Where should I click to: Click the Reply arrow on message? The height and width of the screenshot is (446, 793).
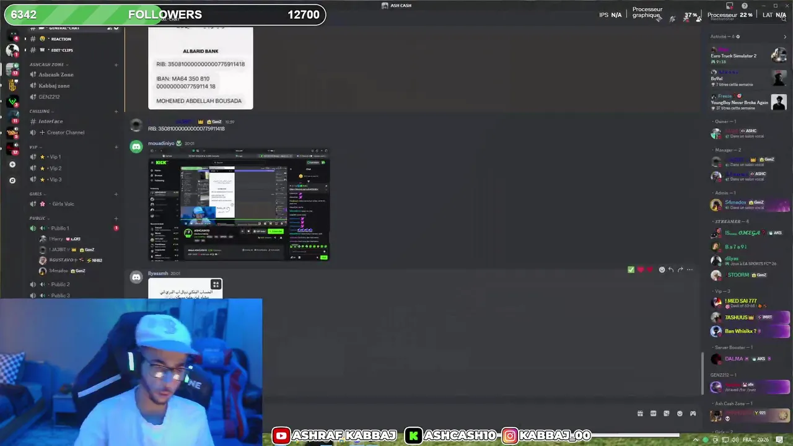click(x=671, y=269)
